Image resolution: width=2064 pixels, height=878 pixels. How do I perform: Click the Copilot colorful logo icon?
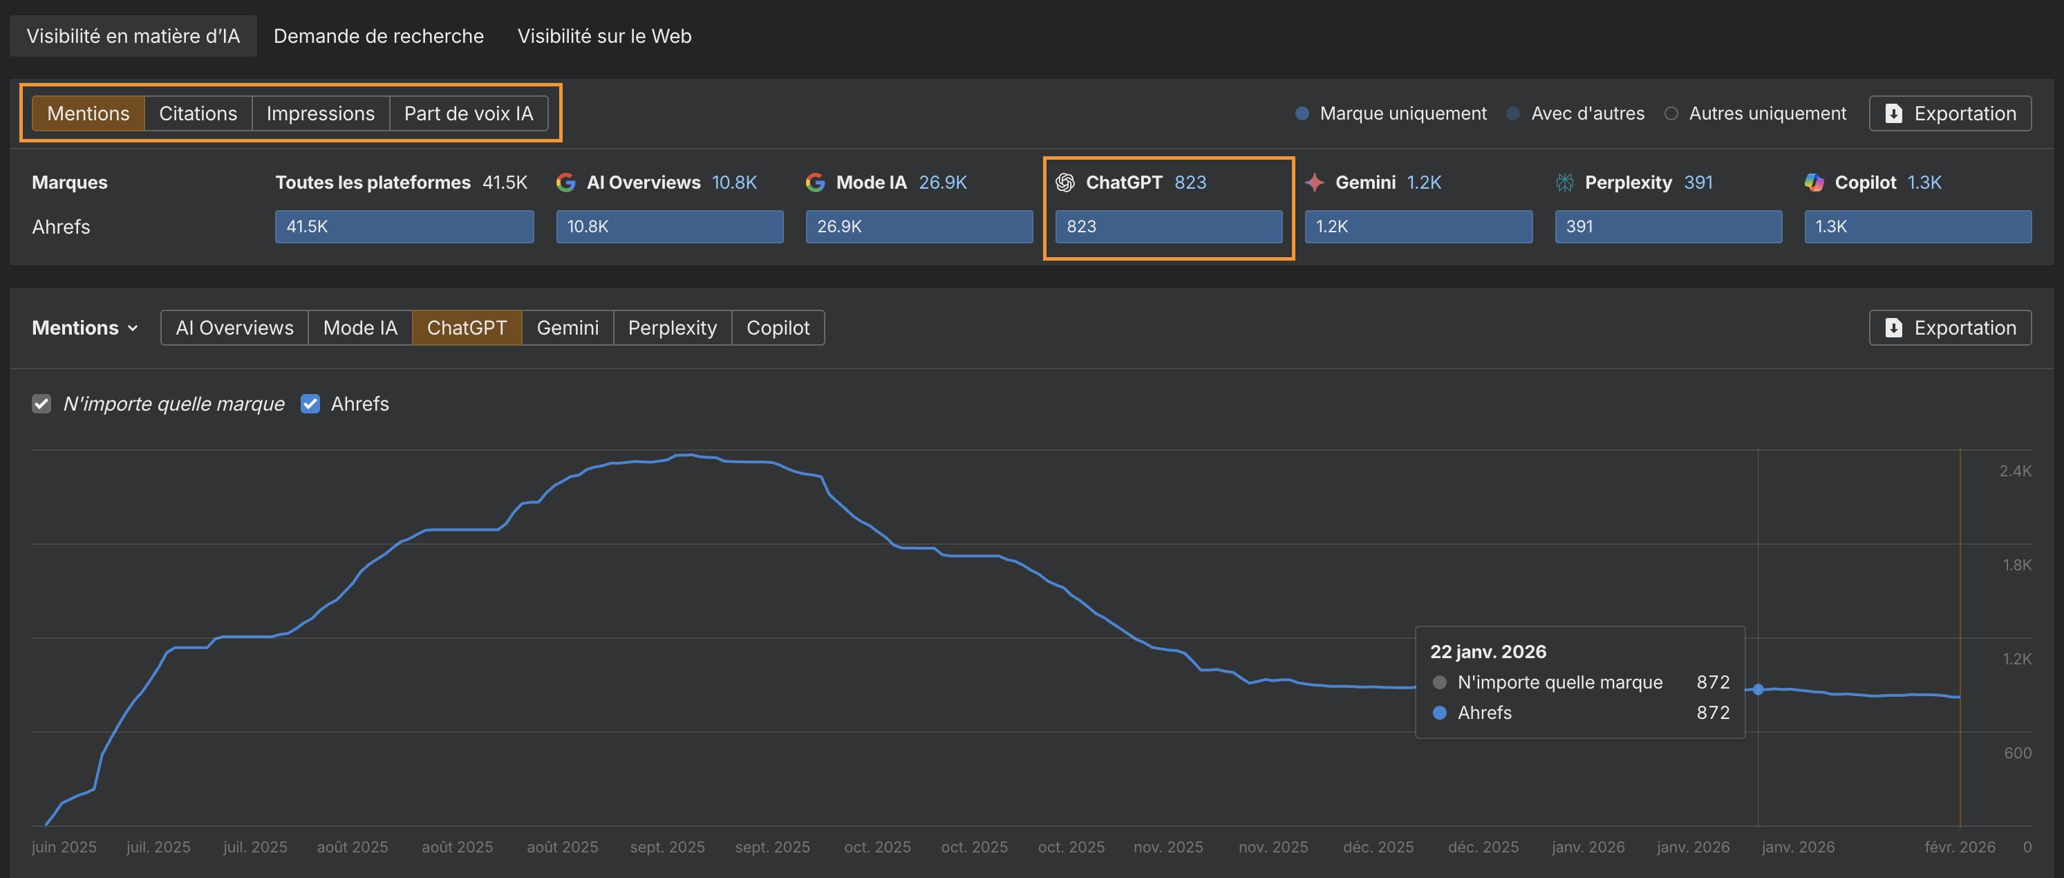click(x=1814, y=183)
